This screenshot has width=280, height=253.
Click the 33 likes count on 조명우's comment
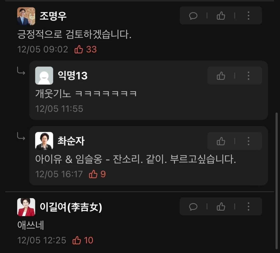[91, 49]
